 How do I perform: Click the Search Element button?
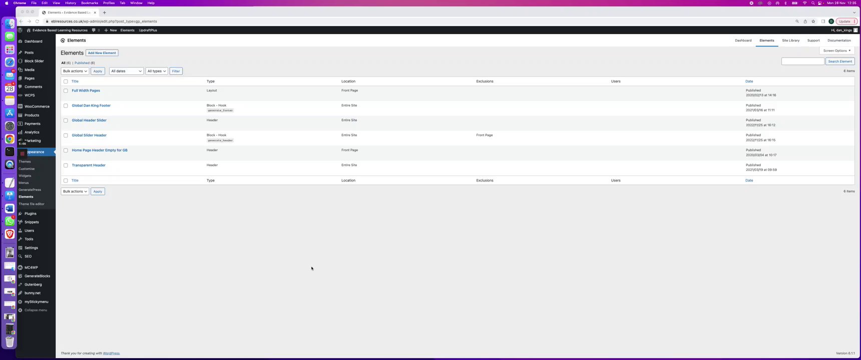point(840,61)
